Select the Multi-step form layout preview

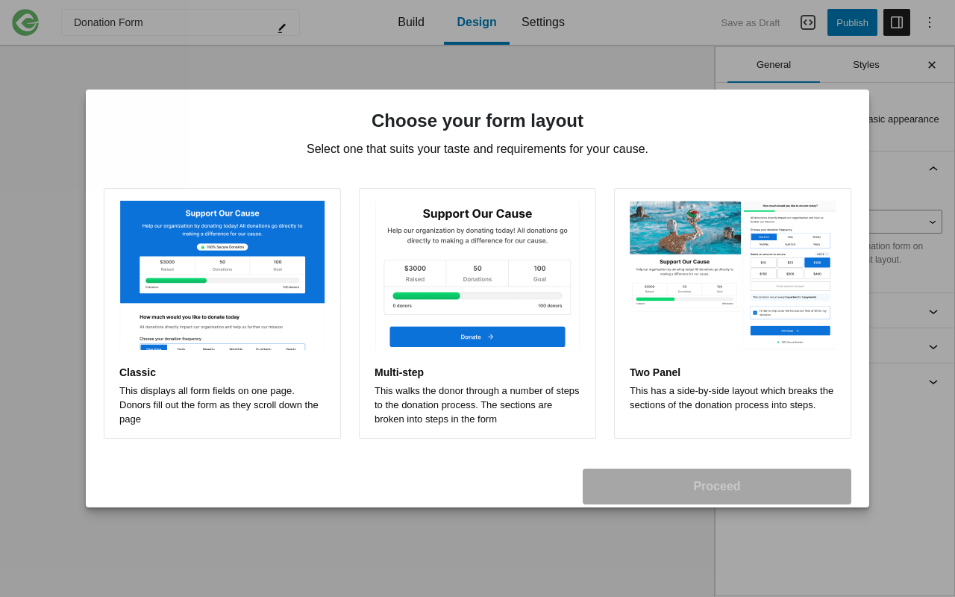(x=477, y=275)
